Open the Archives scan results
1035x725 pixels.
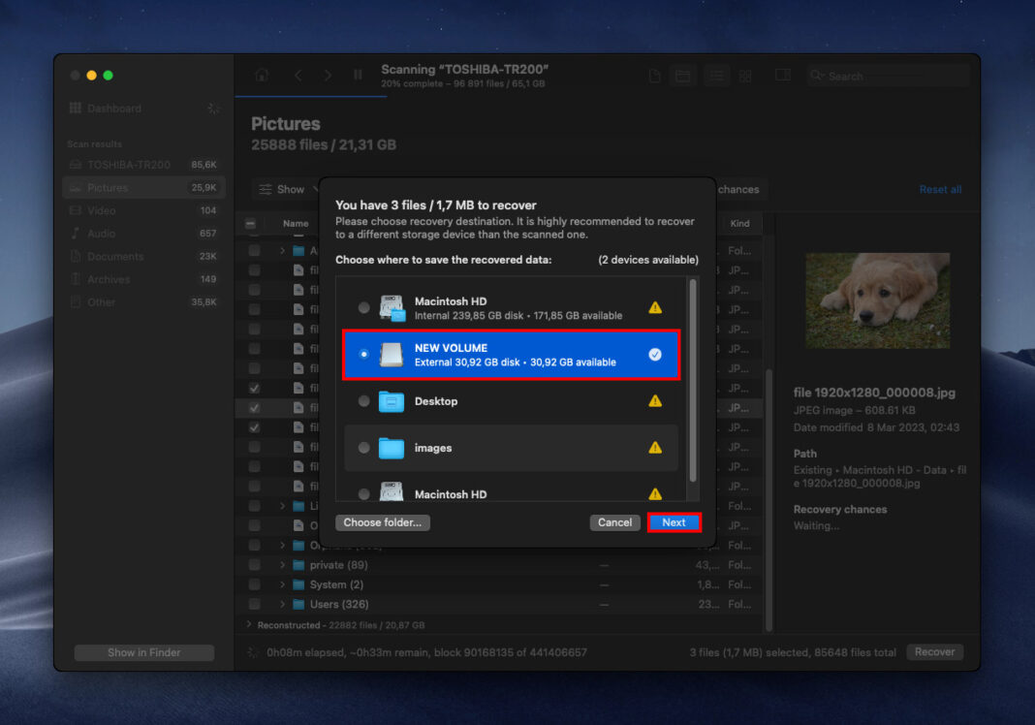111,279
